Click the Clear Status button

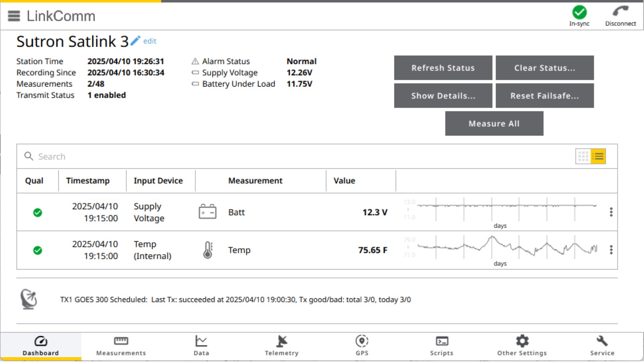click(x=545, y=68)
